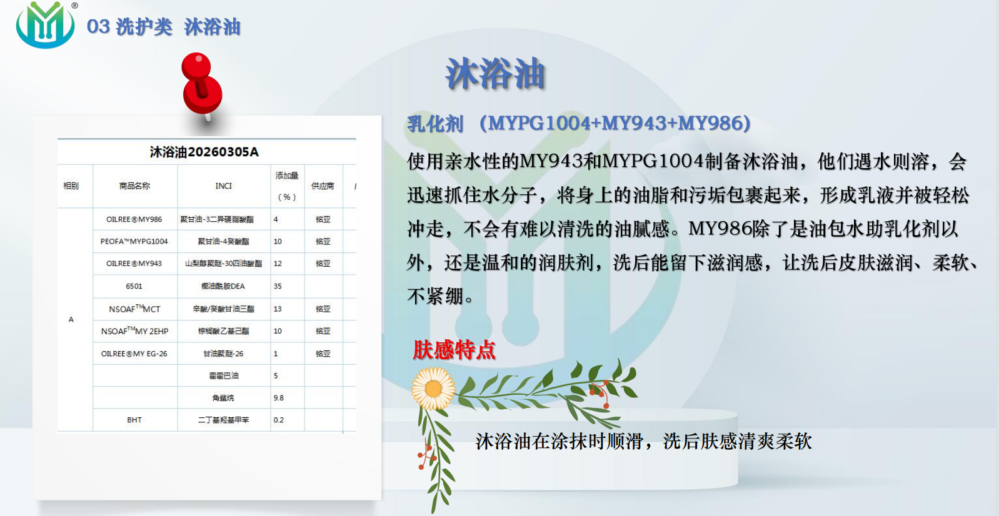The width and height of the screenshot is (999, 516).
Task: Click the amount "10" in MYPG1004 row
Action: tap(278, 241)
